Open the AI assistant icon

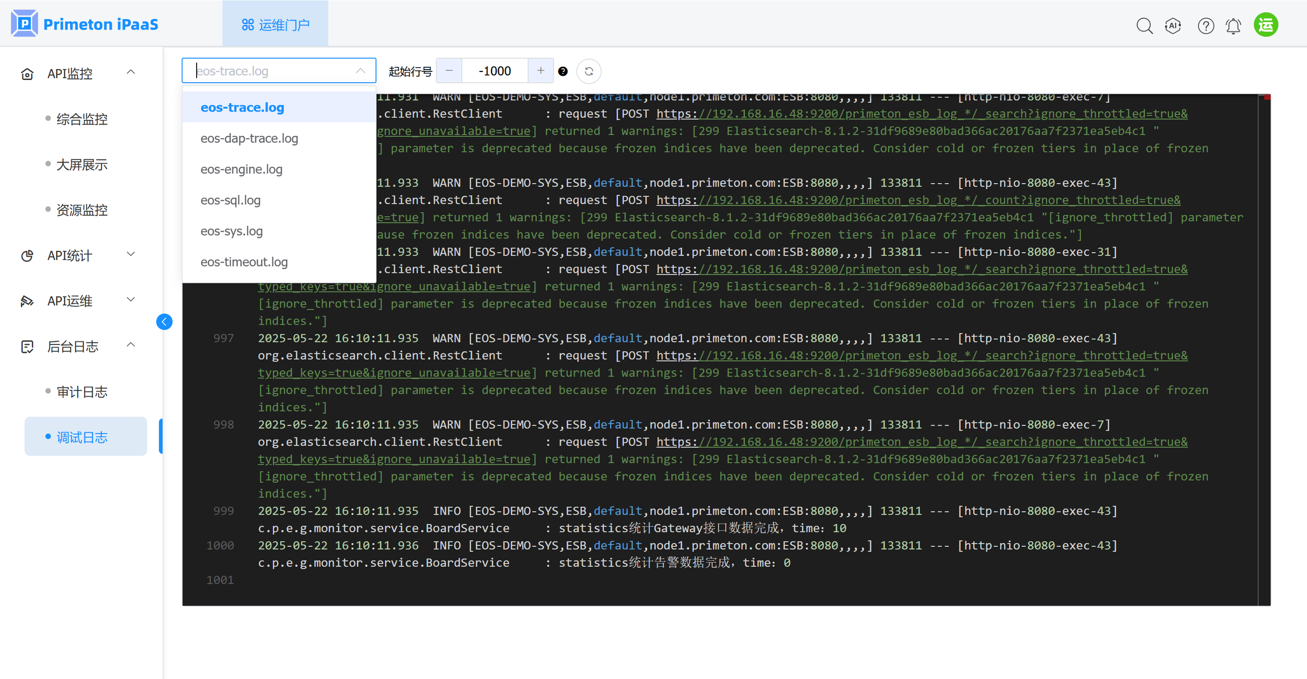point(1173,25)
